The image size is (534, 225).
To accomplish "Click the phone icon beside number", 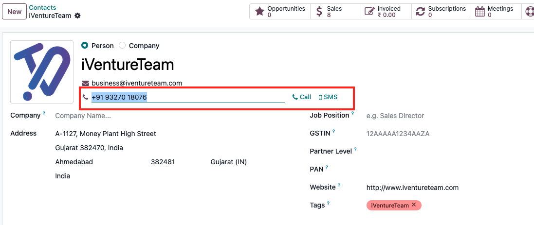I will click(86, 97).
